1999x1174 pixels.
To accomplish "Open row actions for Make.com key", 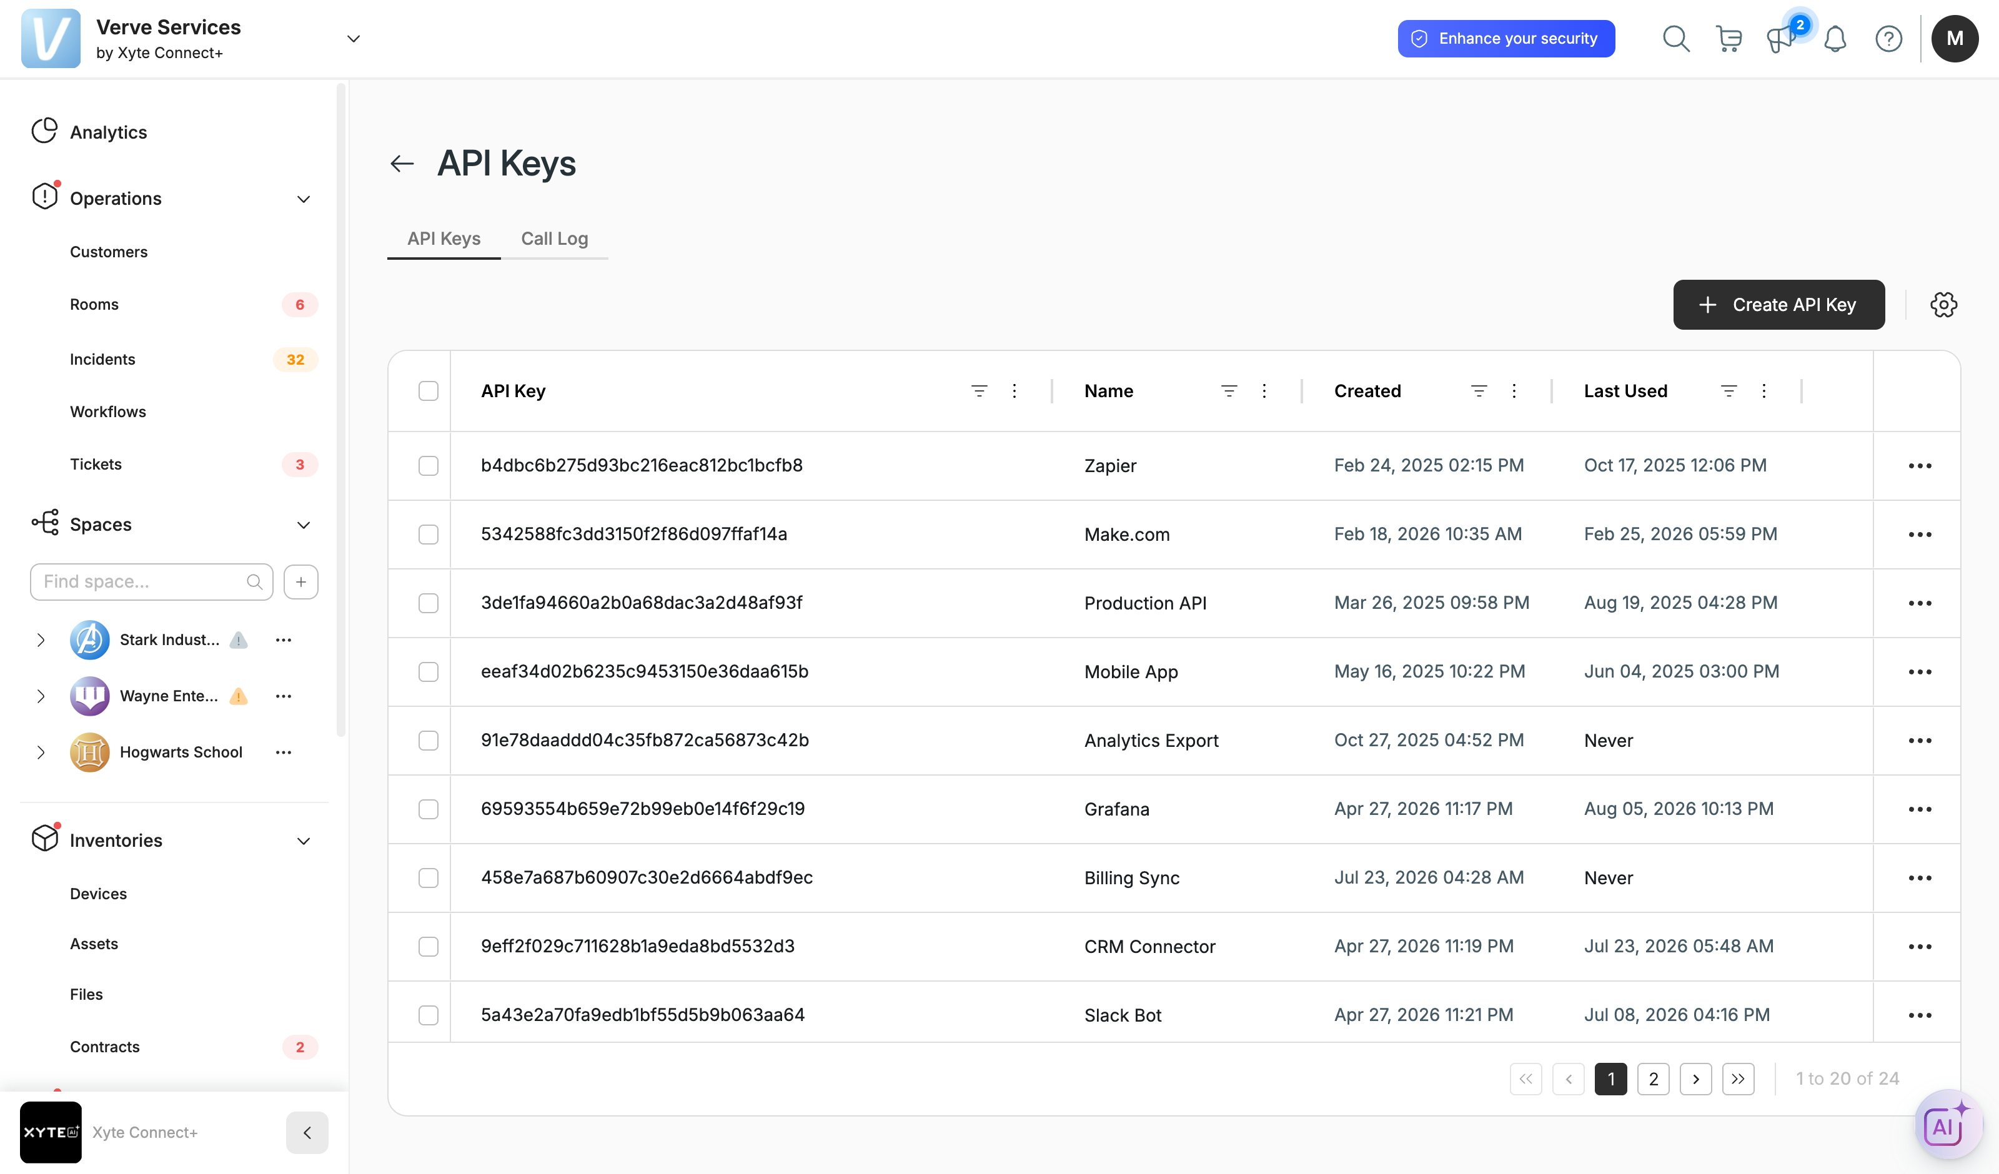I will [1920, 535].
